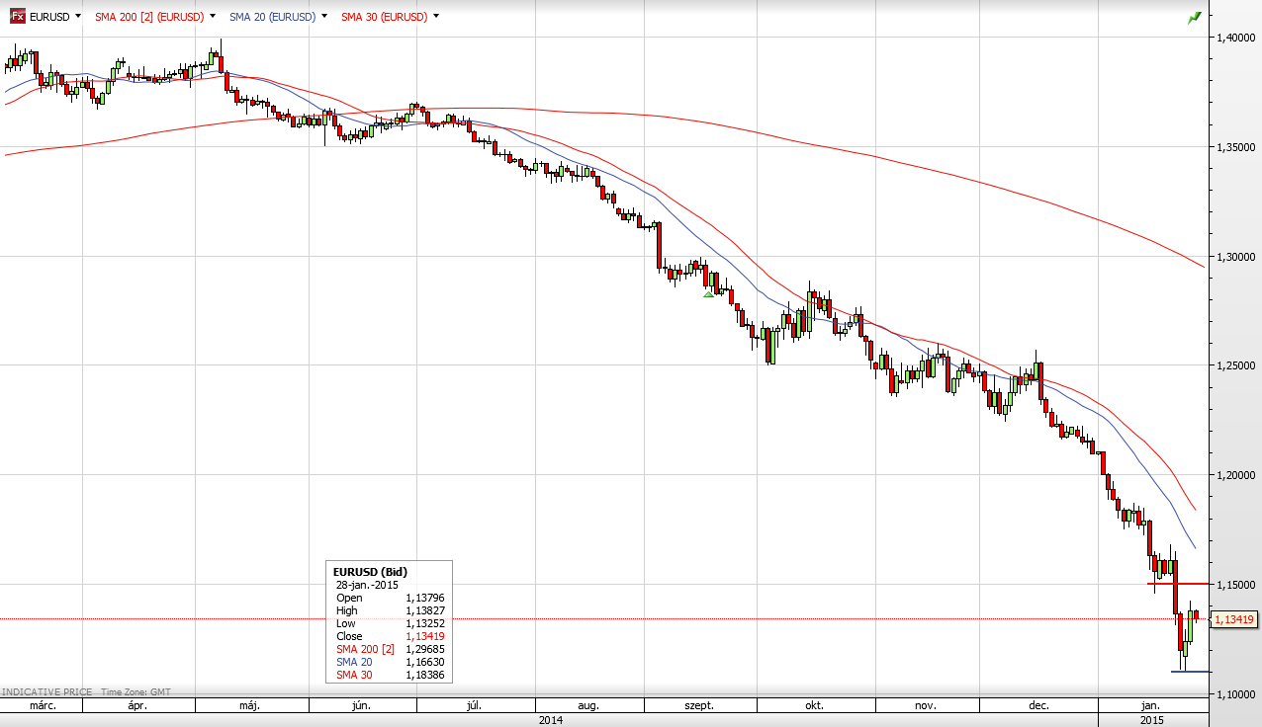Click SMA 200 [2] (EURUSD) indicator label
The width and height of the screenshot is (1262, 727).
[149, 17]
